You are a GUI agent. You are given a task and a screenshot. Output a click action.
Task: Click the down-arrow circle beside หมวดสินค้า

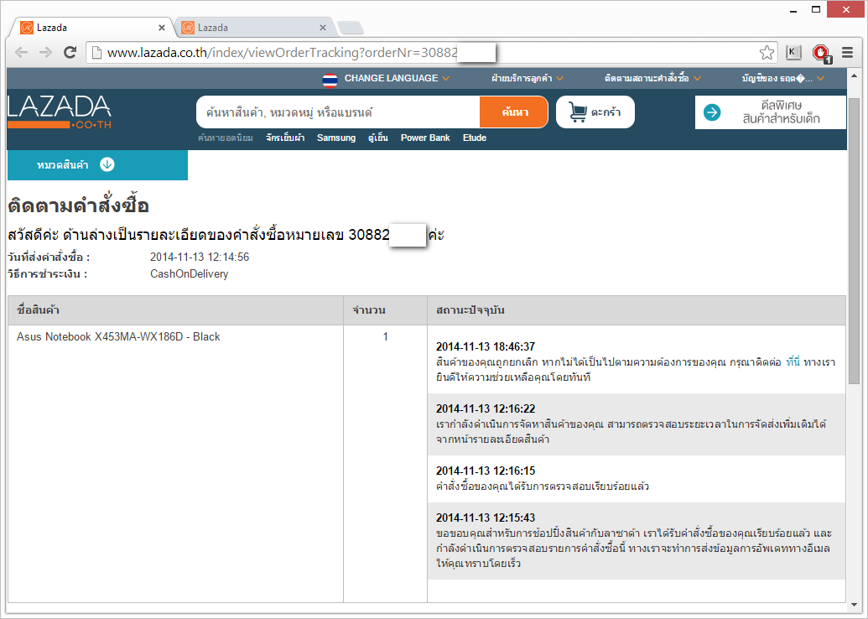107,164
